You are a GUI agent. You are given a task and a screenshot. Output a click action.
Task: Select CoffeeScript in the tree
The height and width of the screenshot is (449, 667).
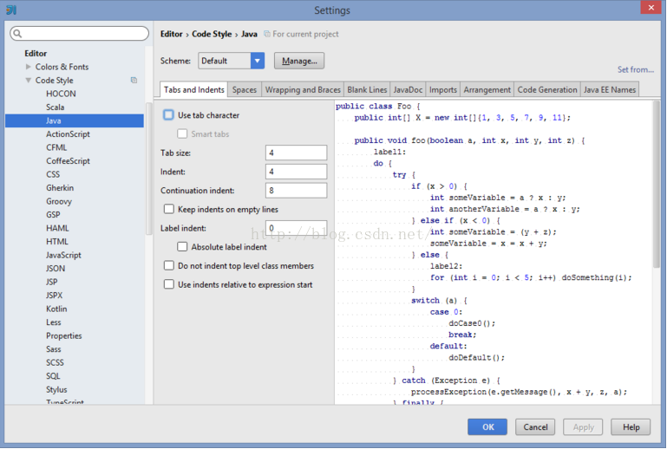pos(68,161)
